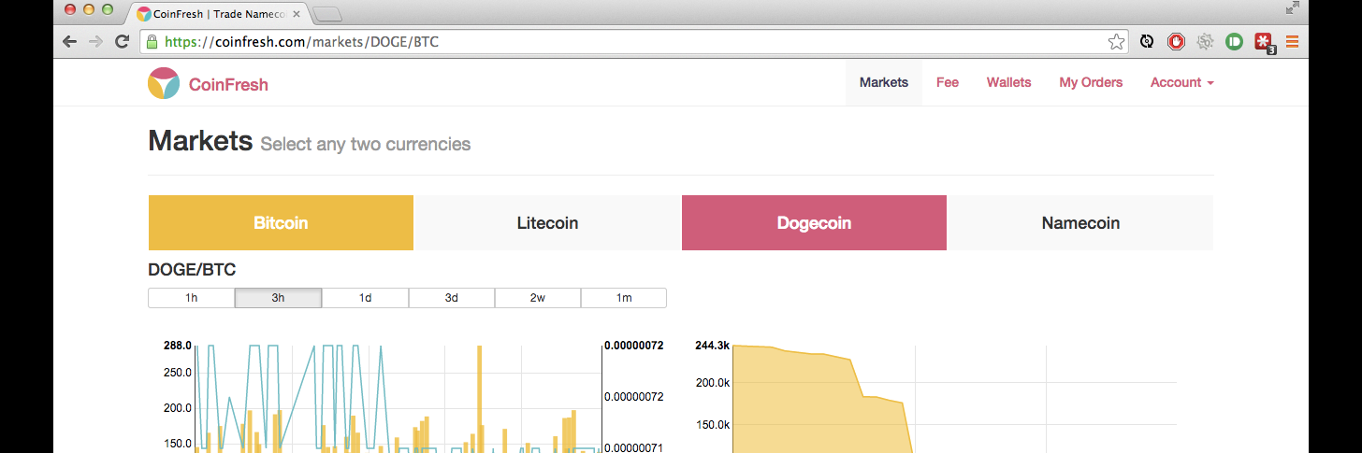Switch the chart to 3d range

pos(451,298)
